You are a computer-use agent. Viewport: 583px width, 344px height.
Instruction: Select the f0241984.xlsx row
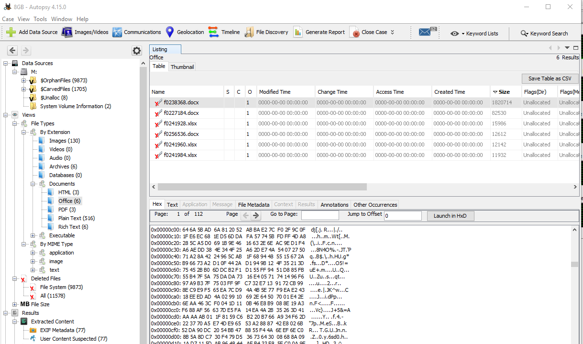(364, 155)
